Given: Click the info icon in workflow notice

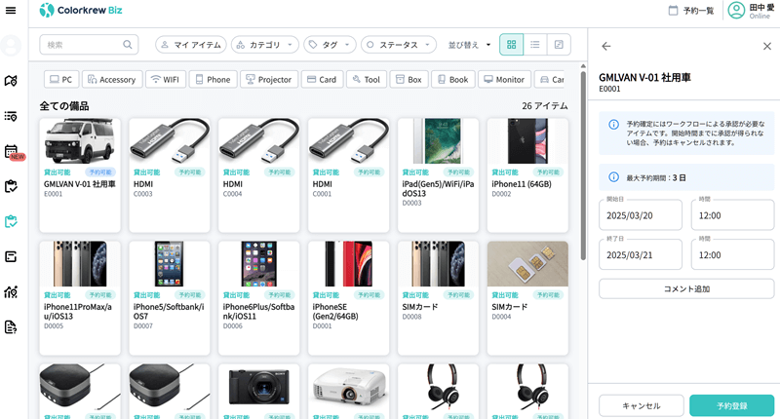Looking at the screenshot, I should pos(614,125).
